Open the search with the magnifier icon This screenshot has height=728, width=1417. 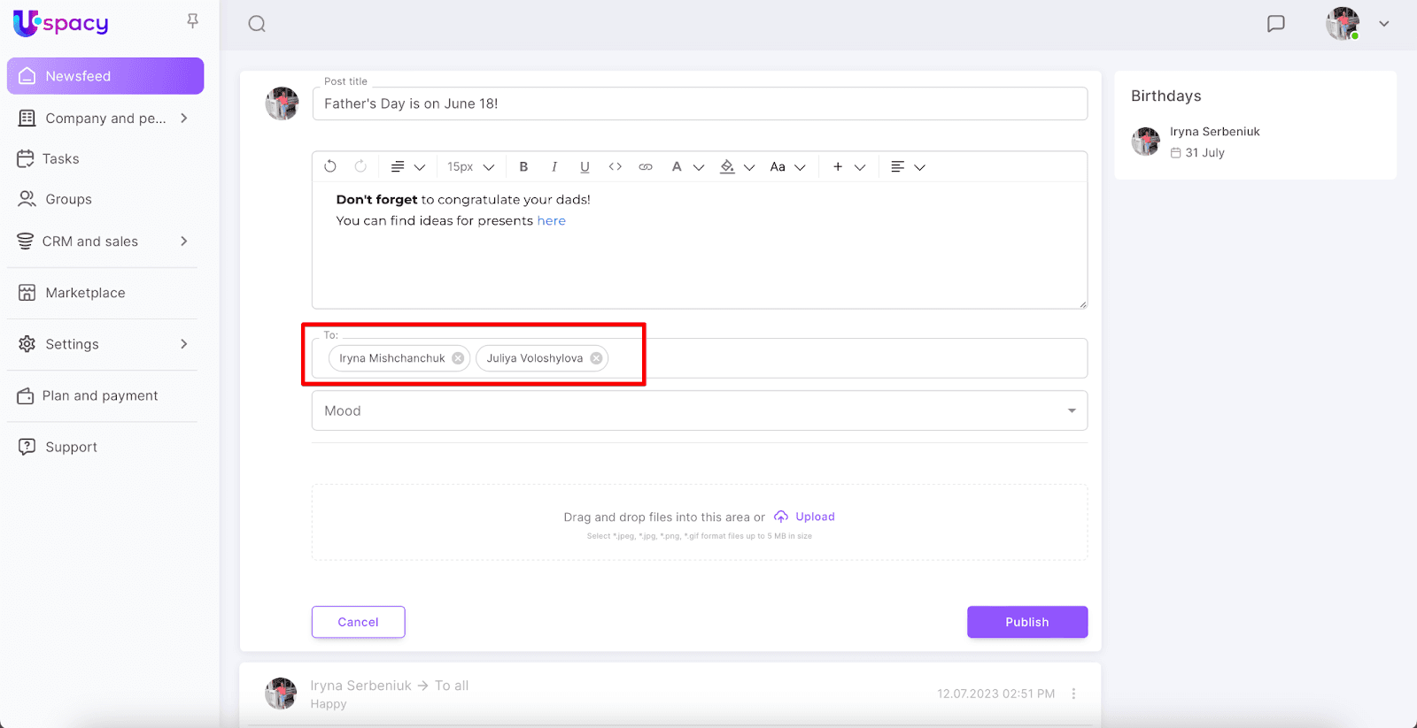[x=257, y=24]
